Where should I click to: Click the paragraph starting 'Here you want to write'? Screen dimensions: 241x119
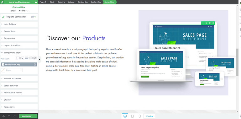(x=85, y=60)
